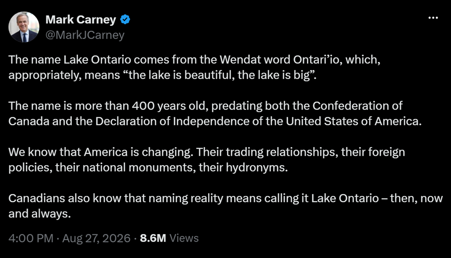Click the Views label

[184, 238]
